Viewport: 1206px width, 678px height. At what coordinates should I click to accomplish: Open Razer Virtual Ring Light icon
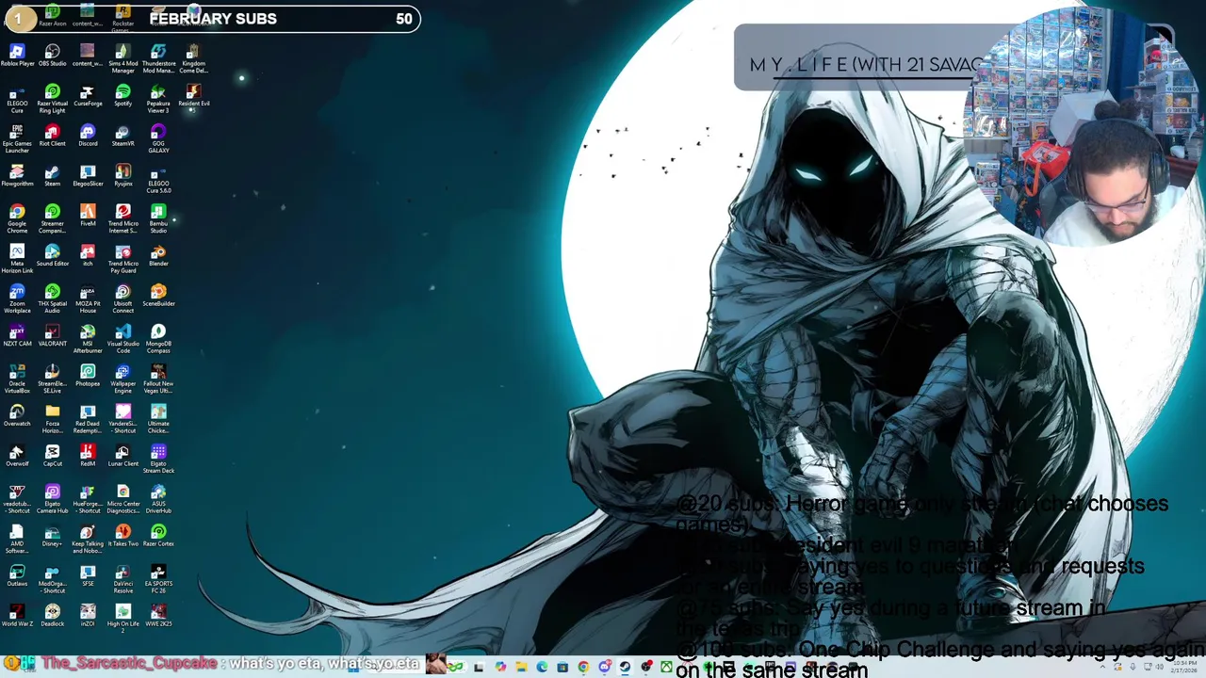click(x=52, y=99)
